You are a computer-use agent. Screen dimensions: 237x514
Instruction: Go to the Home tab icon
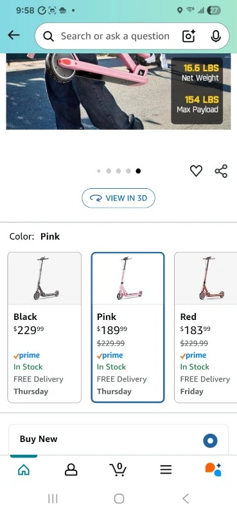(24, 470)
